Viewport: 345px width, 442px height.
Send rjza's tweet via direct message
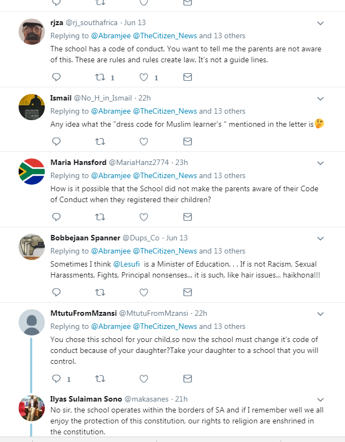(x=188, y=78)
